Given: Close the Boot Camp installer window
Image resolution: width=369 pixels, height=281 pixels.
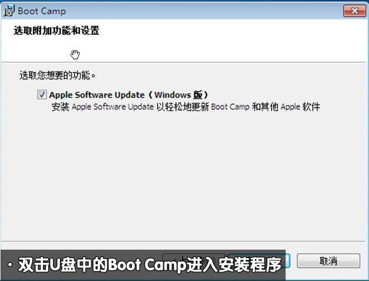Looking at the screenshot, I should coord(354,11).
